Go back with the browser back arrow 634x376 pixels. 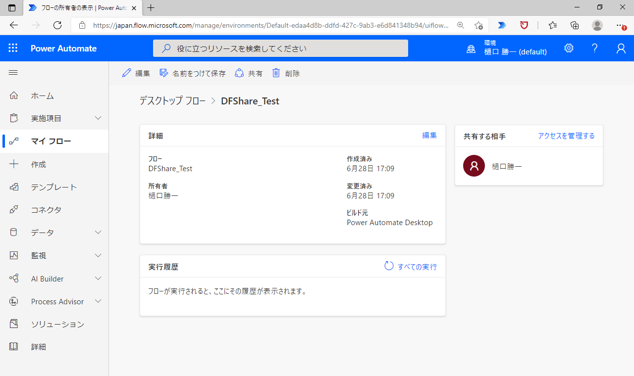[x=14, y=25]
